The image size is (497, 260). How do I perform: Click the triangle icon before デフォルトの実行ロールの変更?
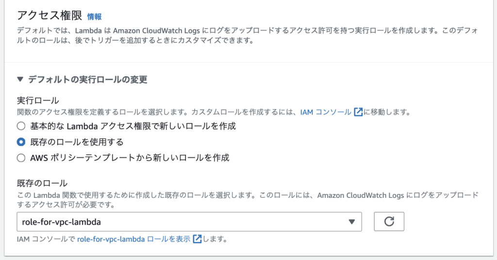[20, 79]
